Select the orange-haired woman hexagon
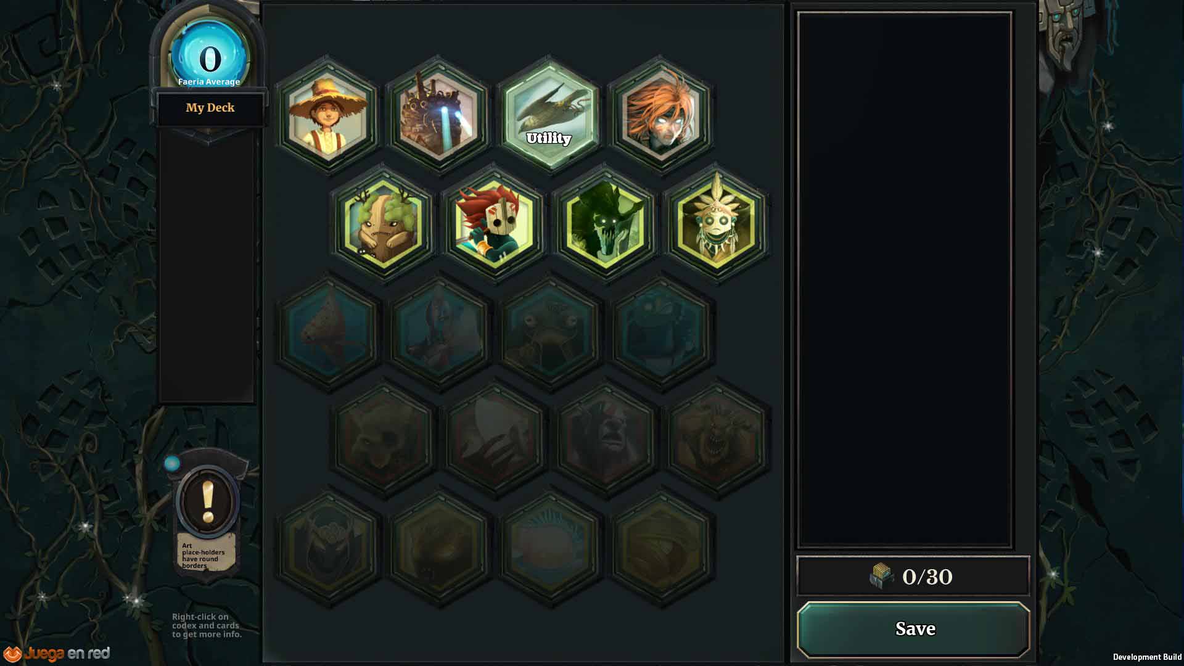 [660, 115]
